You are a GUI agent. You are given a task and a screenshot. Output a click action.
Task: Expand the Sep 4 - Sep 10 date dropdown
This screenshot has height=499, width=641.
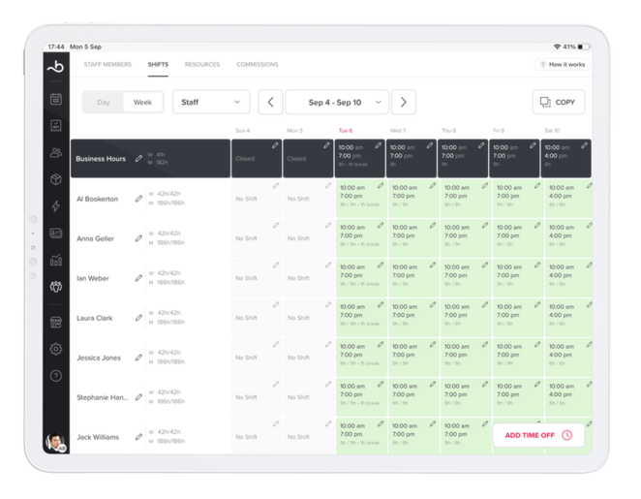(x=336, y=102)
